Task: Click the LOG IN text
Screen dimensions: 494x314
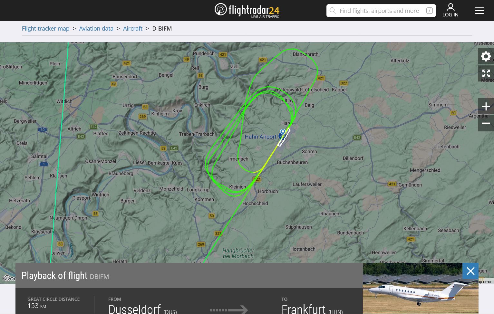Action: click(450, 14)
